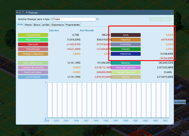The height and width of the screenshot is (136, 189).
Task: Click the 1981 label on the chart axis
Action: tap(165, 121)
